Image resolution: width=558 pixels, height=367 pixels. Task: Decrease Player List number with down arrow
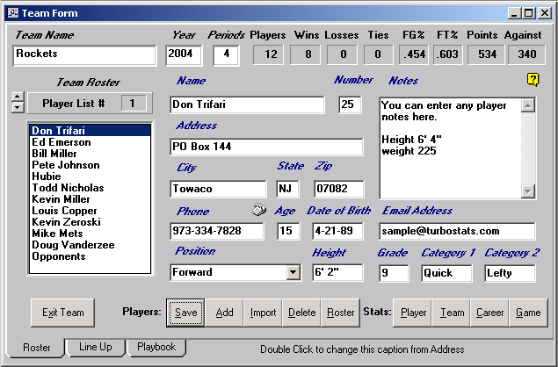click(18, 108)
